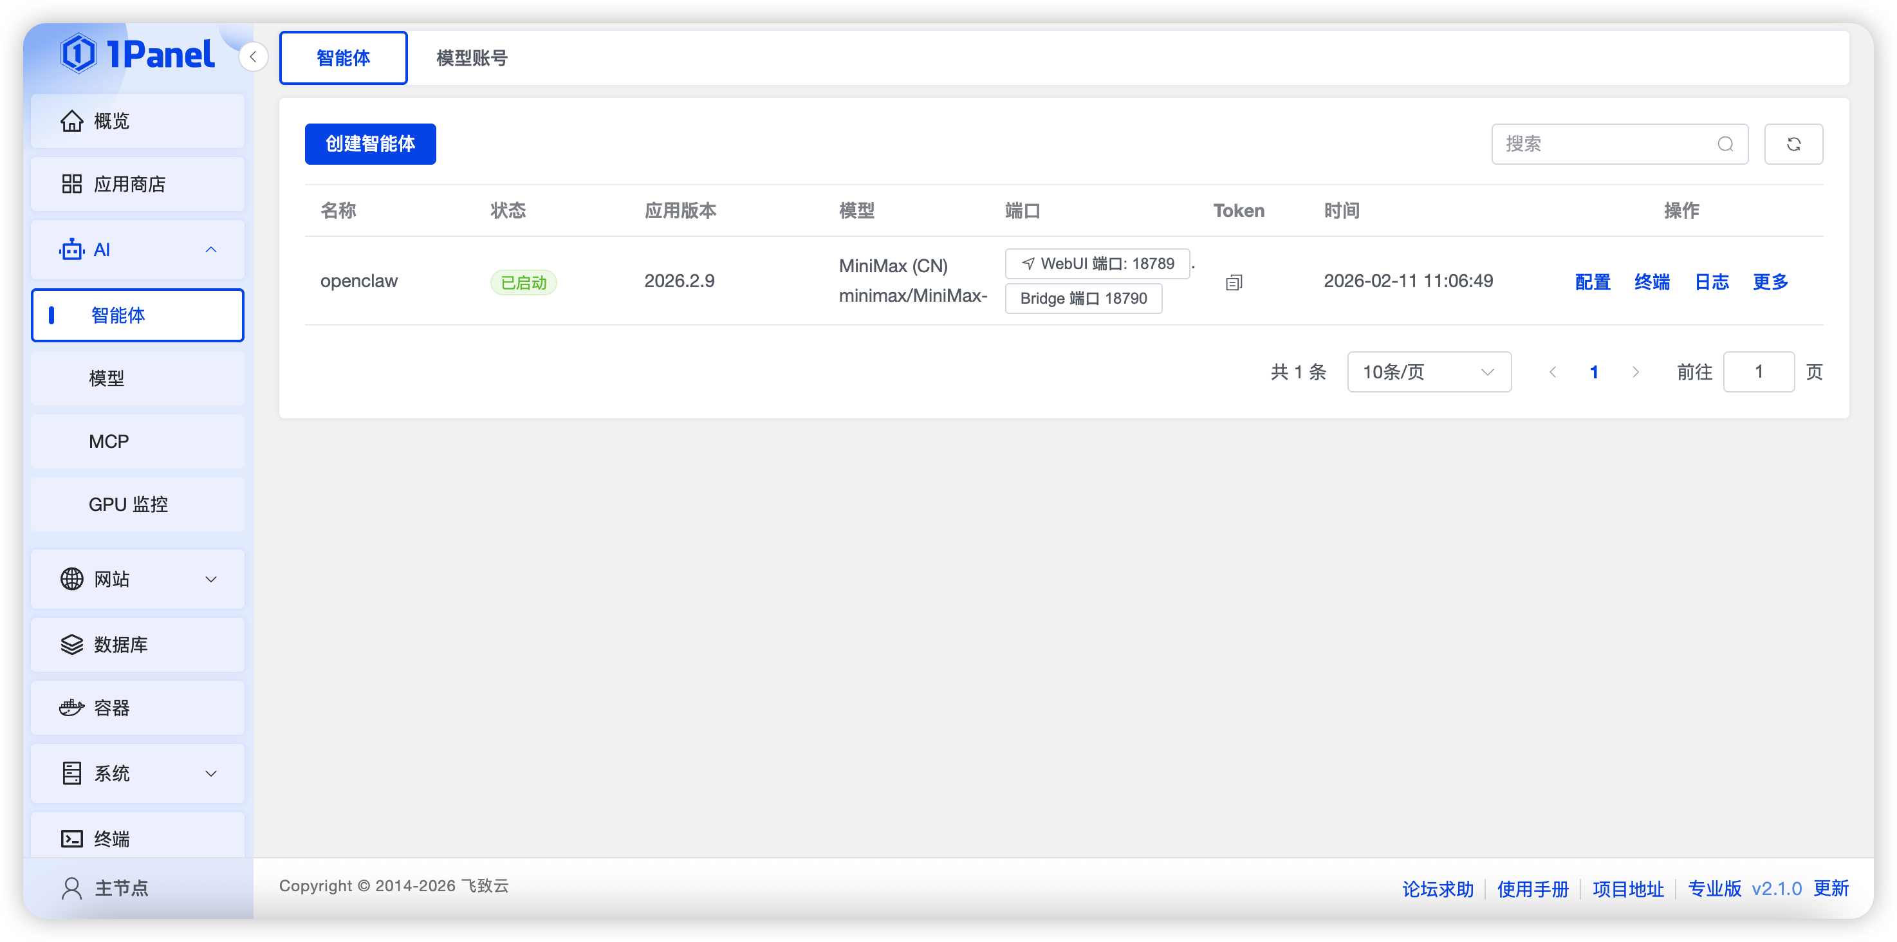Click the 前往 page number input field
This screenshot has height=942, width=1897.
[x=1759, y=372]
